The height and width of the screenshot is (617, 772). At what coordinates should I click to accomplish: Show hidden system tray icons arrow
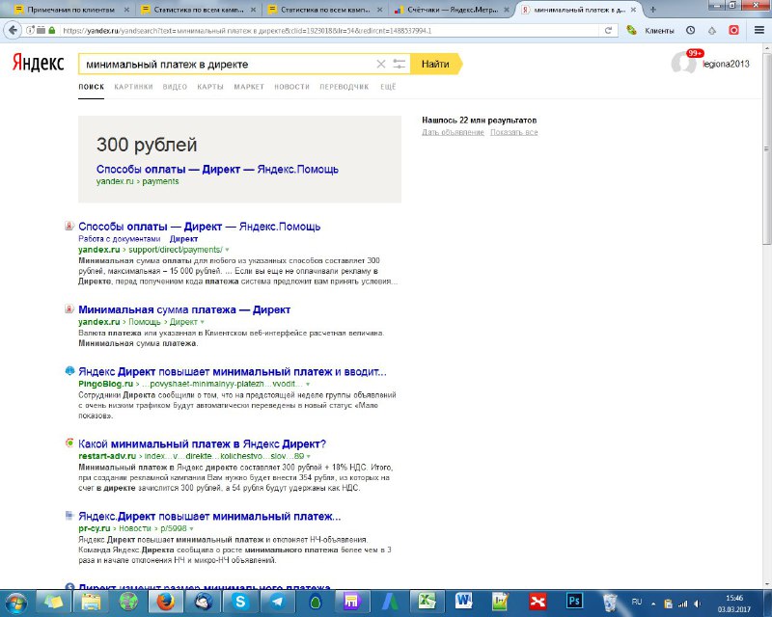click(653, 604)
